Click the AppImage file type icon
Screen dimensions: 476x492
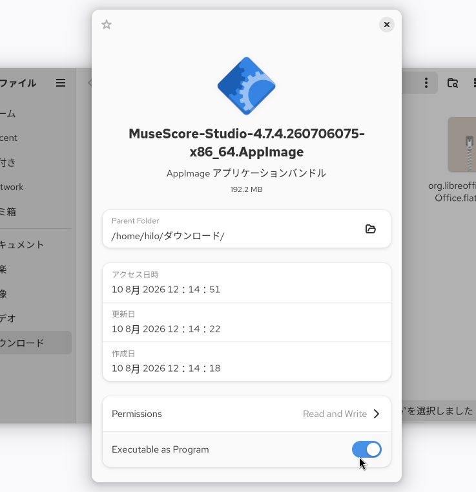click(x=246, y=85)
